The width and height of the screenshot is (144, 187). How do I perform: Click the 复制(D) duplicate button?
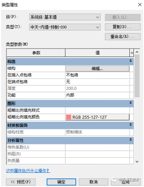pyautogui.click(x=123, y=27)
